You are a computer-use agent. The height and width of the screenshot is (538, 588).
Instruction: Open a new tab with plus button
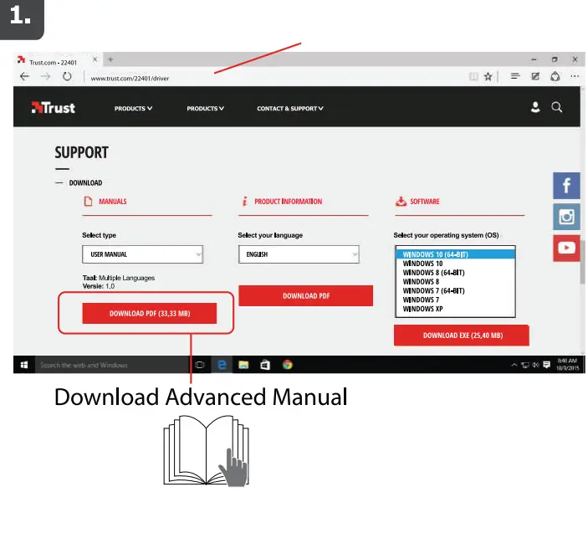110,59
